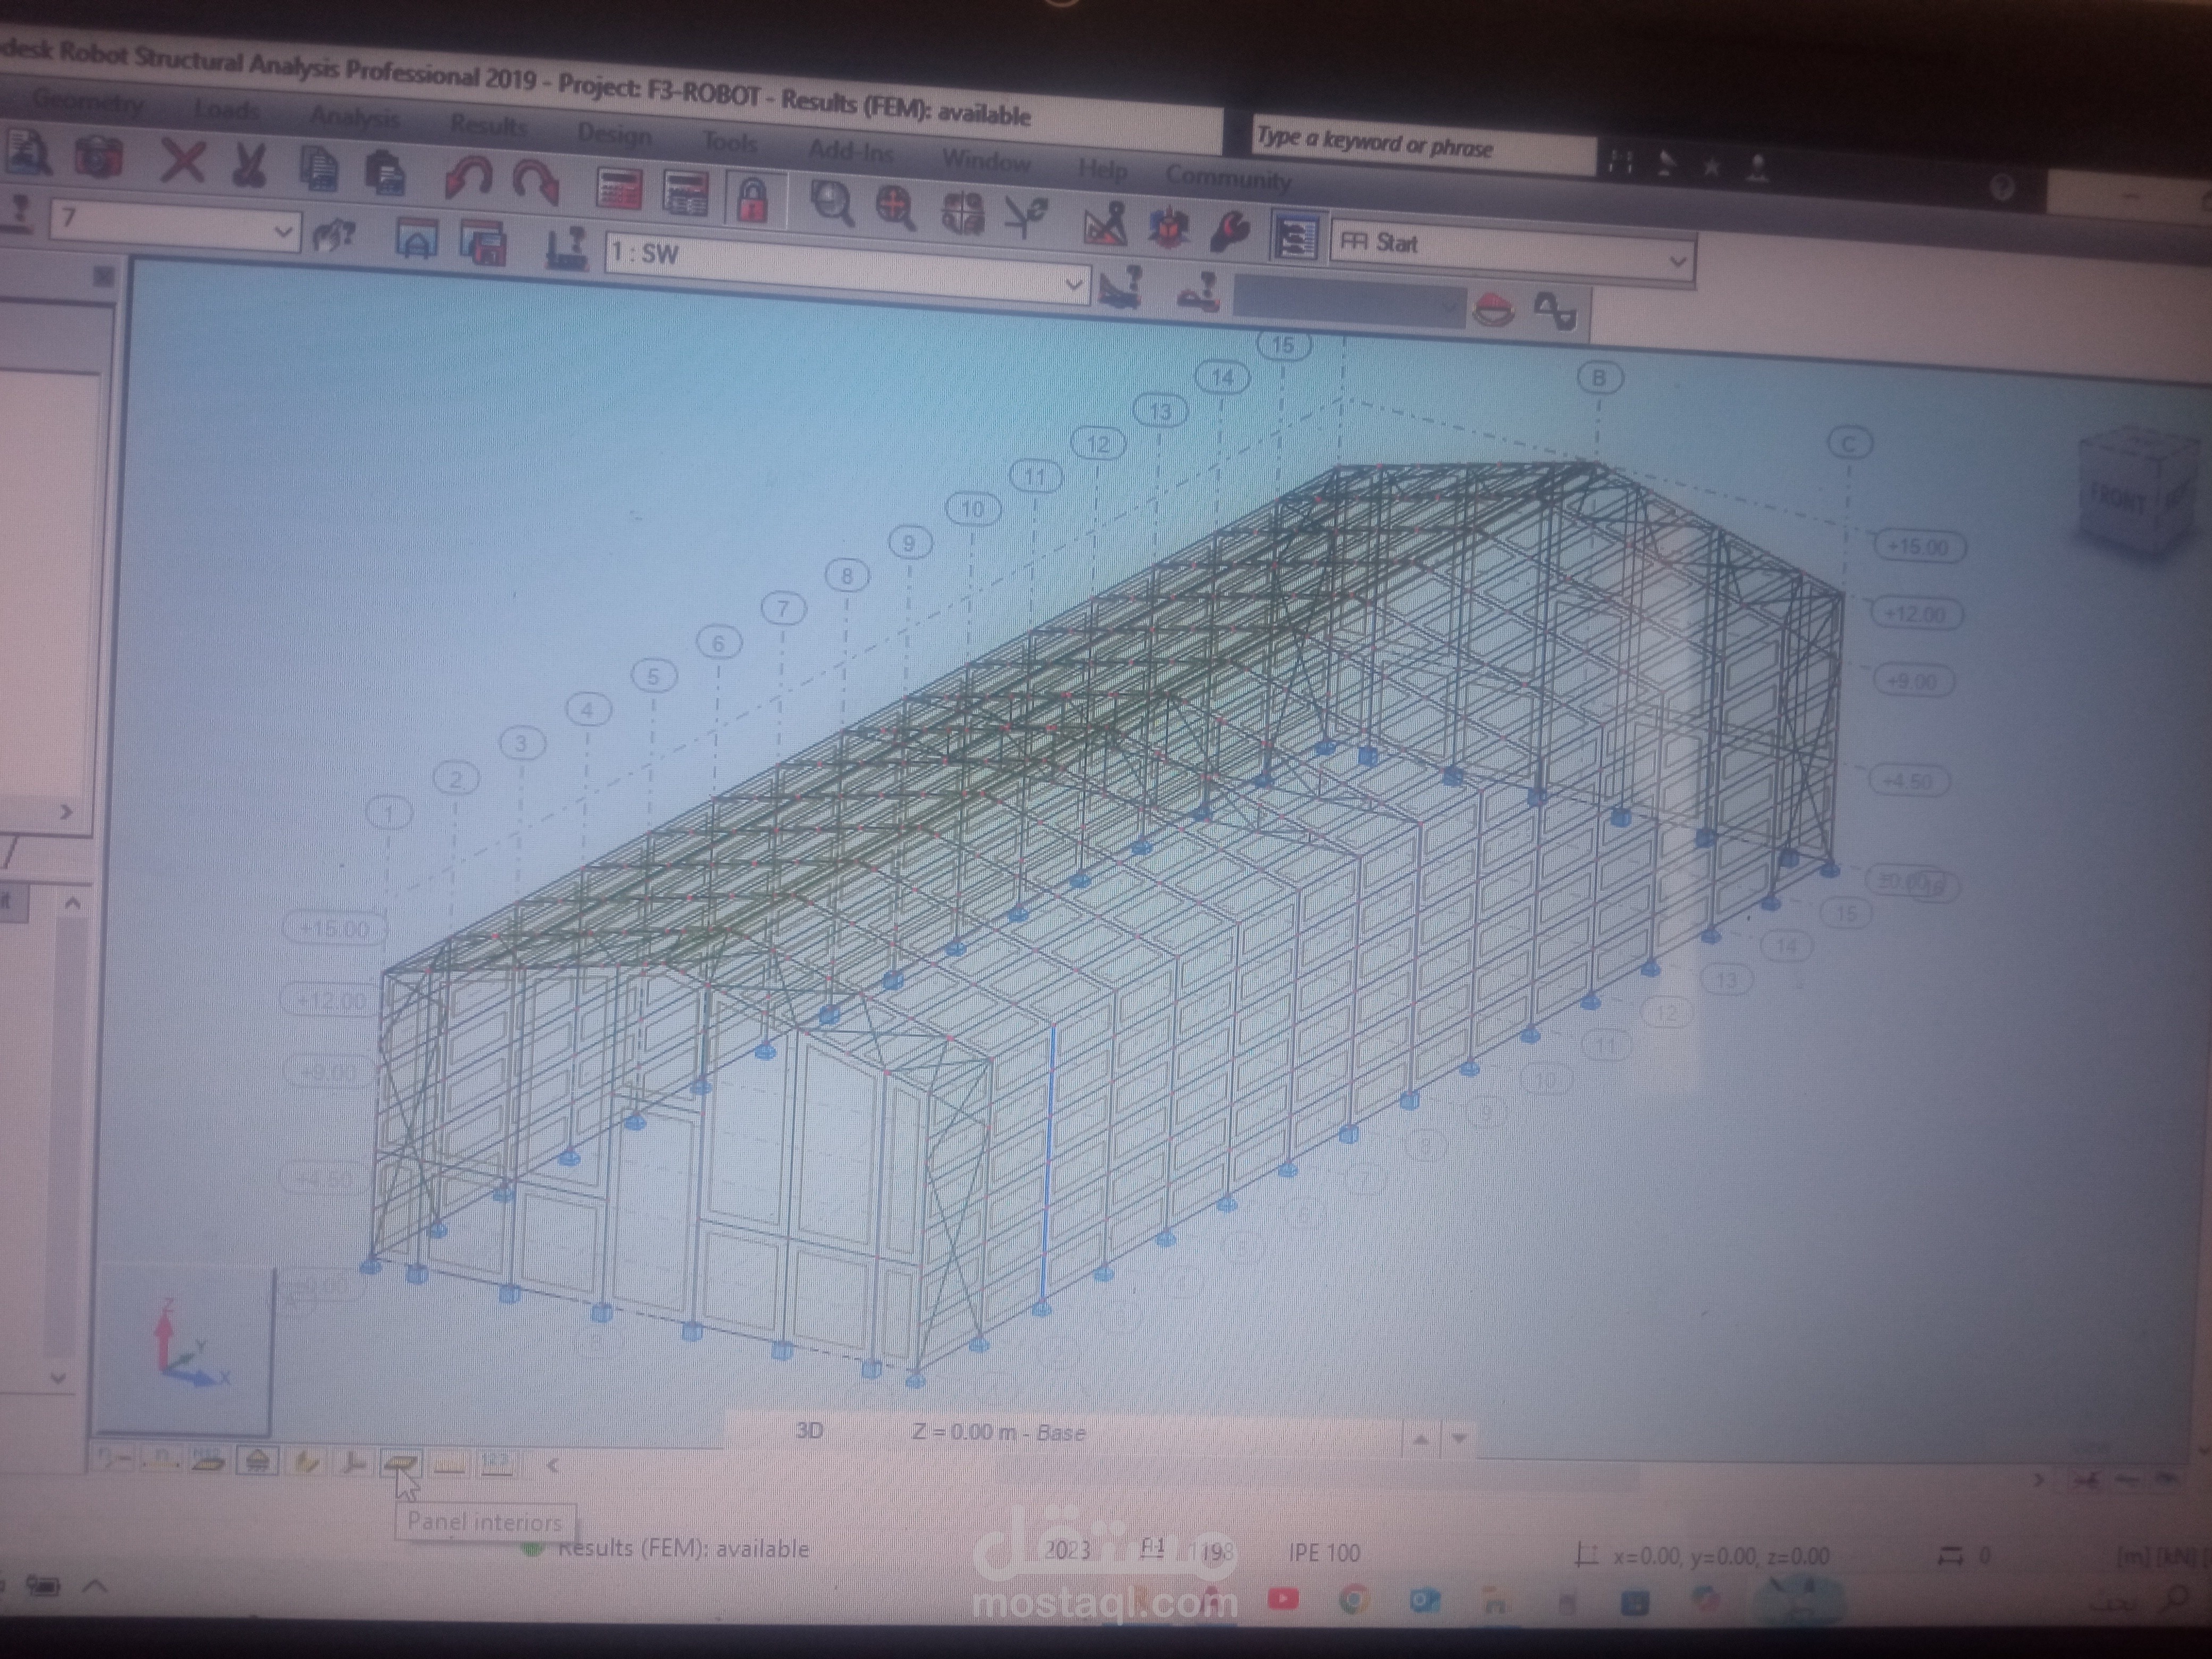The height and width of the screenshot is (1659, 2212).
Task: Click the load case selection icon
Action: click(x=567, y=248)
